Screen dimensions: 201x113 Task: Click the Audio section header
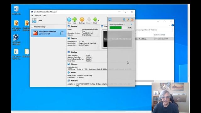(x=73, y=73)
